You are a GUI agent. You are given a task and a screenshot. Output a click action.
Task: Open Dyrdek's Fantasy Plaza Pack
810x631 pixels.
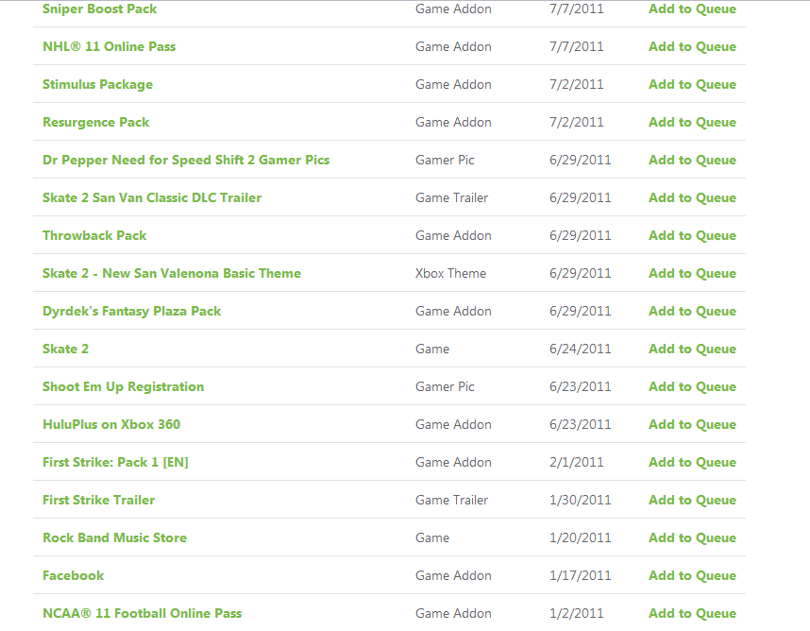[132, 311]
